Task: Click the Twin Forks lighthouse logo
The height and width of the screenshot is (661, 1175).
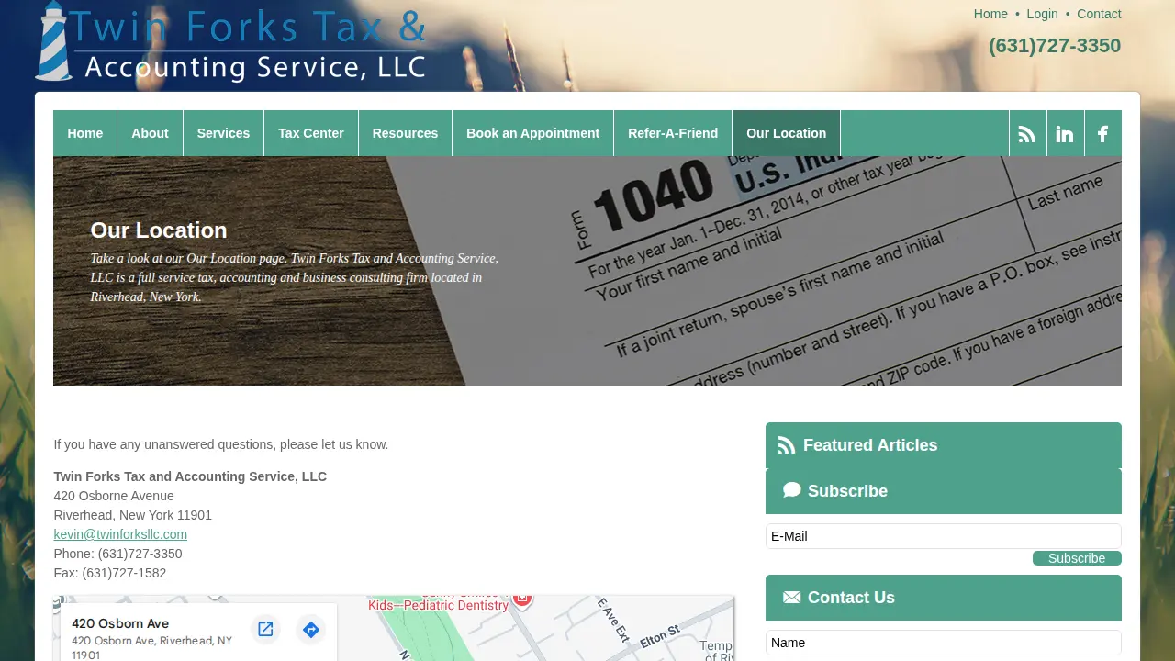Action: point(229,42)
